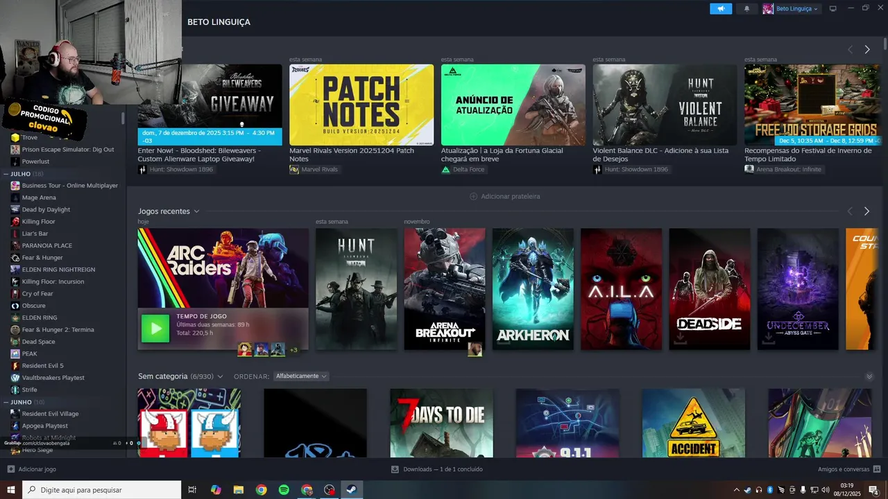The image size is (888, 499).
Task: Click Adicionar jogo at bottom left
Action: pyautogui.click(x=32, y=469)
